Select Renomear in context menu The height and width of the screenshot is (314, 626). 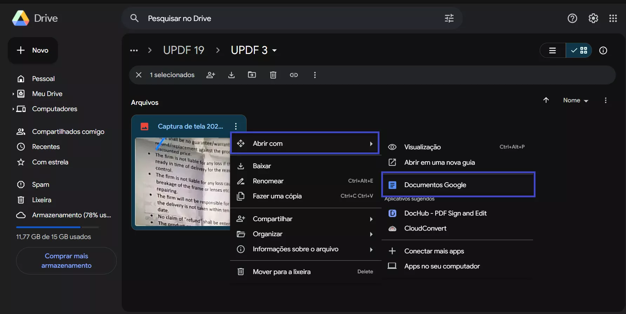click(x=268, y=181)
